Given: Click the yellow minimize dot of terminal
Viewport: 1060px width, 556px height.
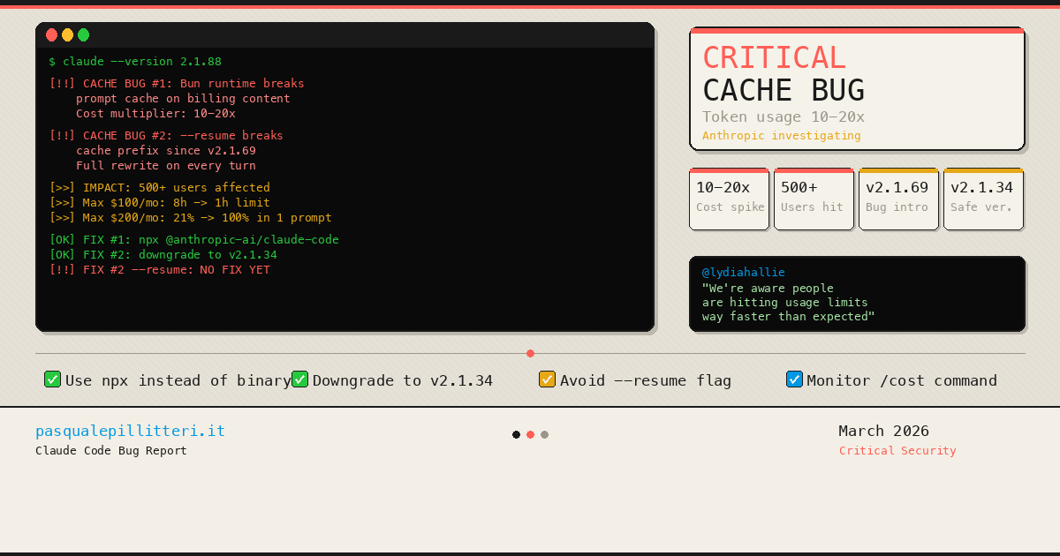Looking at the screenshot, I should pyautogui.click(x=67, y=35).
